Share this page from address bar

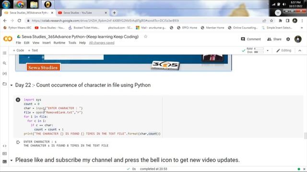(264, 21)
